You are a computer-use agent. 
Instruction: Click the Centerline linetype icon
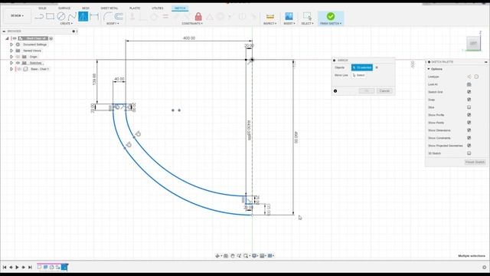coord(476,77)
